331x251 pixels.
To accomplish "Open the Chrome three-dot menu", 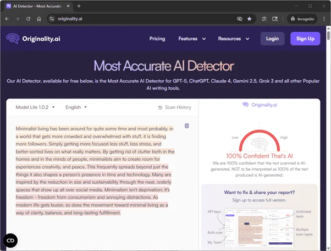I will [x=324, y=19].
